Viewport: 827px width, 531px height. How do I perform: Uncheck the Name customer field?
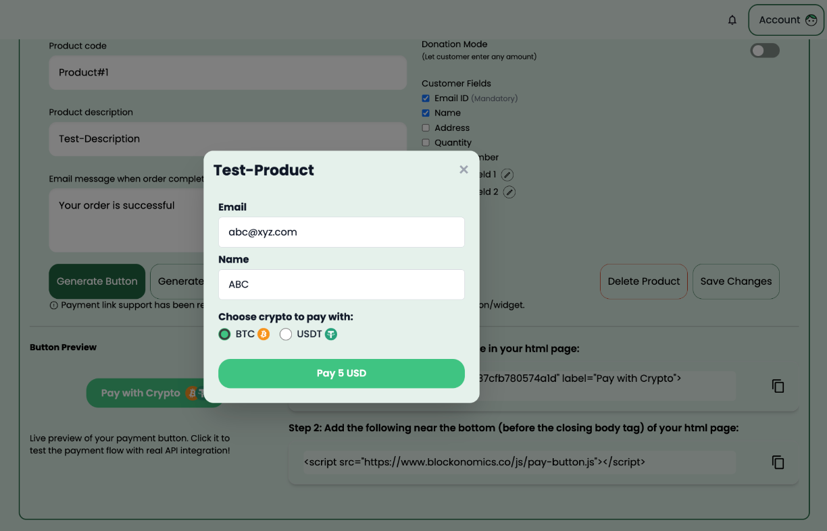426,113
